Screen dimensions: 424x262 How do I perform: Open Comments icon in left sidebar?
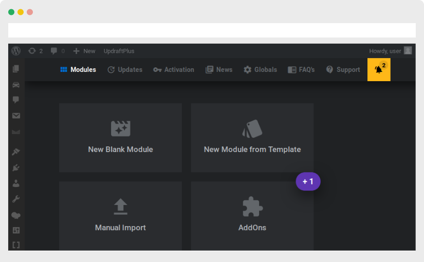16,100
